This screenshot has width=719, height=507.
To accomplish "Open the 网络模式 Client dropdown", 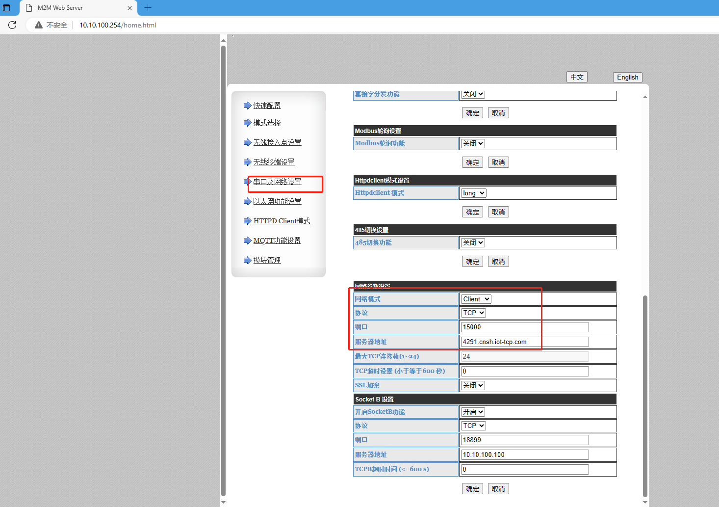I will point(476,299).
